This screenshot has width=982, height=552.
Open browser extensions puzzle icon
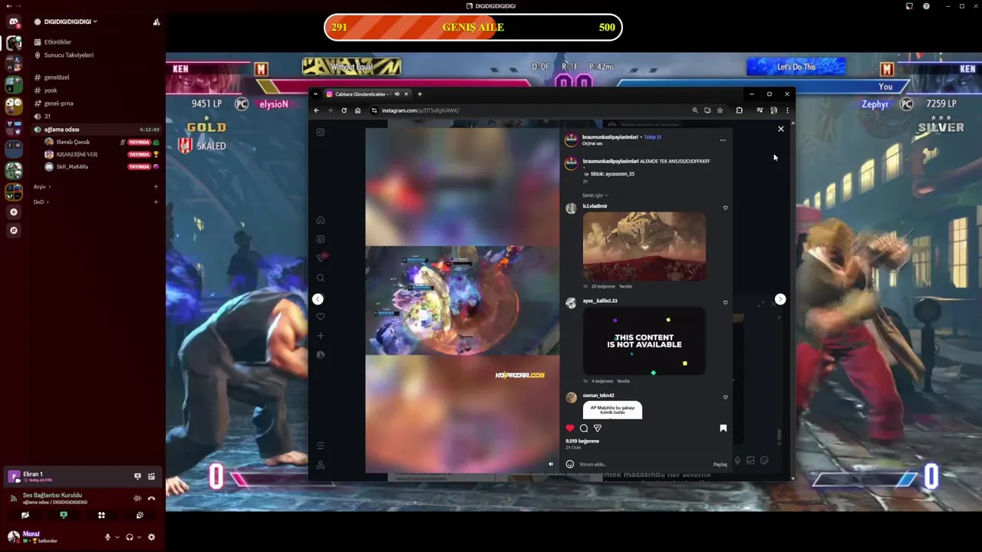(739, 110)
